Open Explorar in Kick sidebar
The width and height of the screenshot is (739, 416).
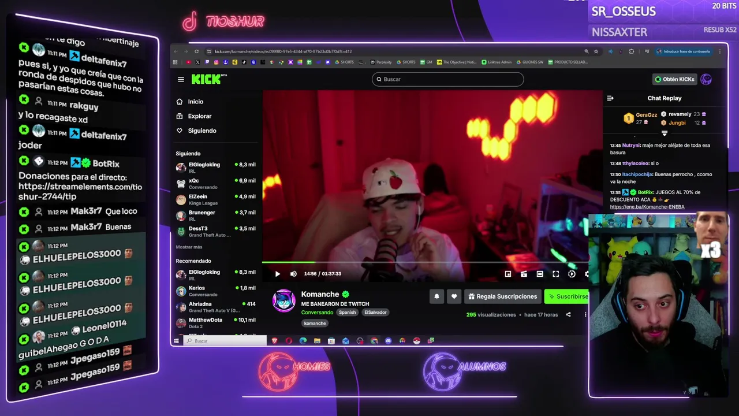coord(195,116)
